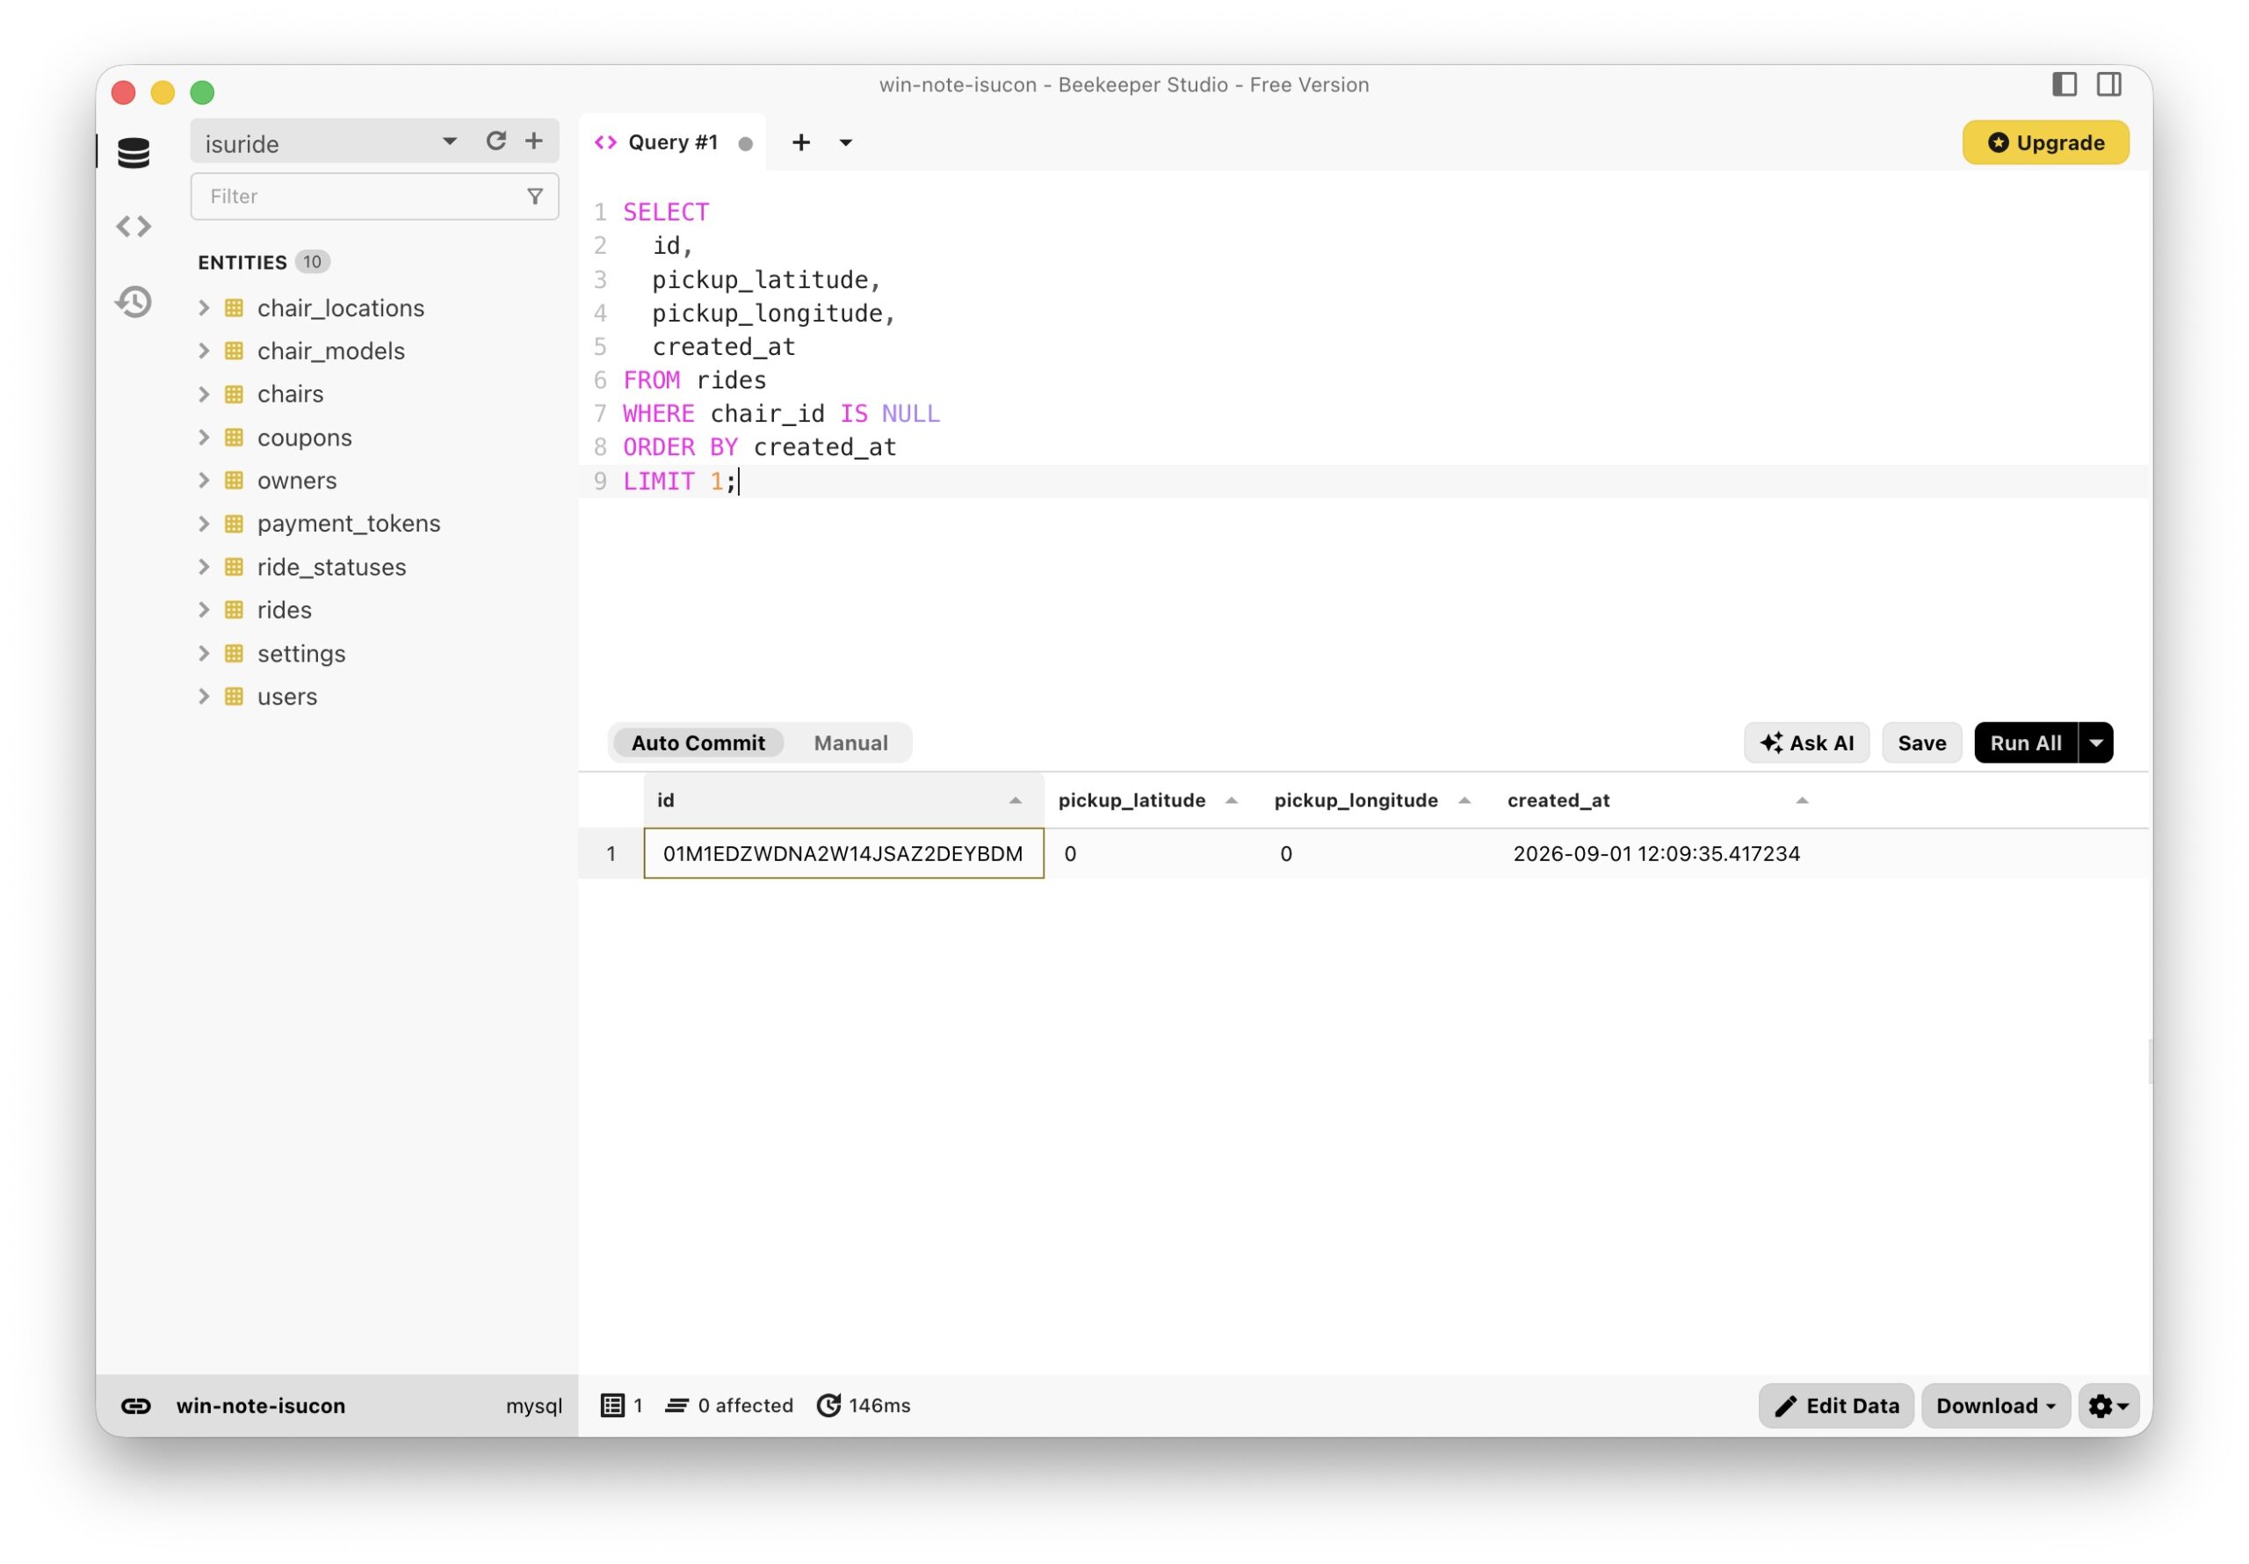Open the database entities sidebar icon
Viewport: 2249px width, 1564px height.
134,152
